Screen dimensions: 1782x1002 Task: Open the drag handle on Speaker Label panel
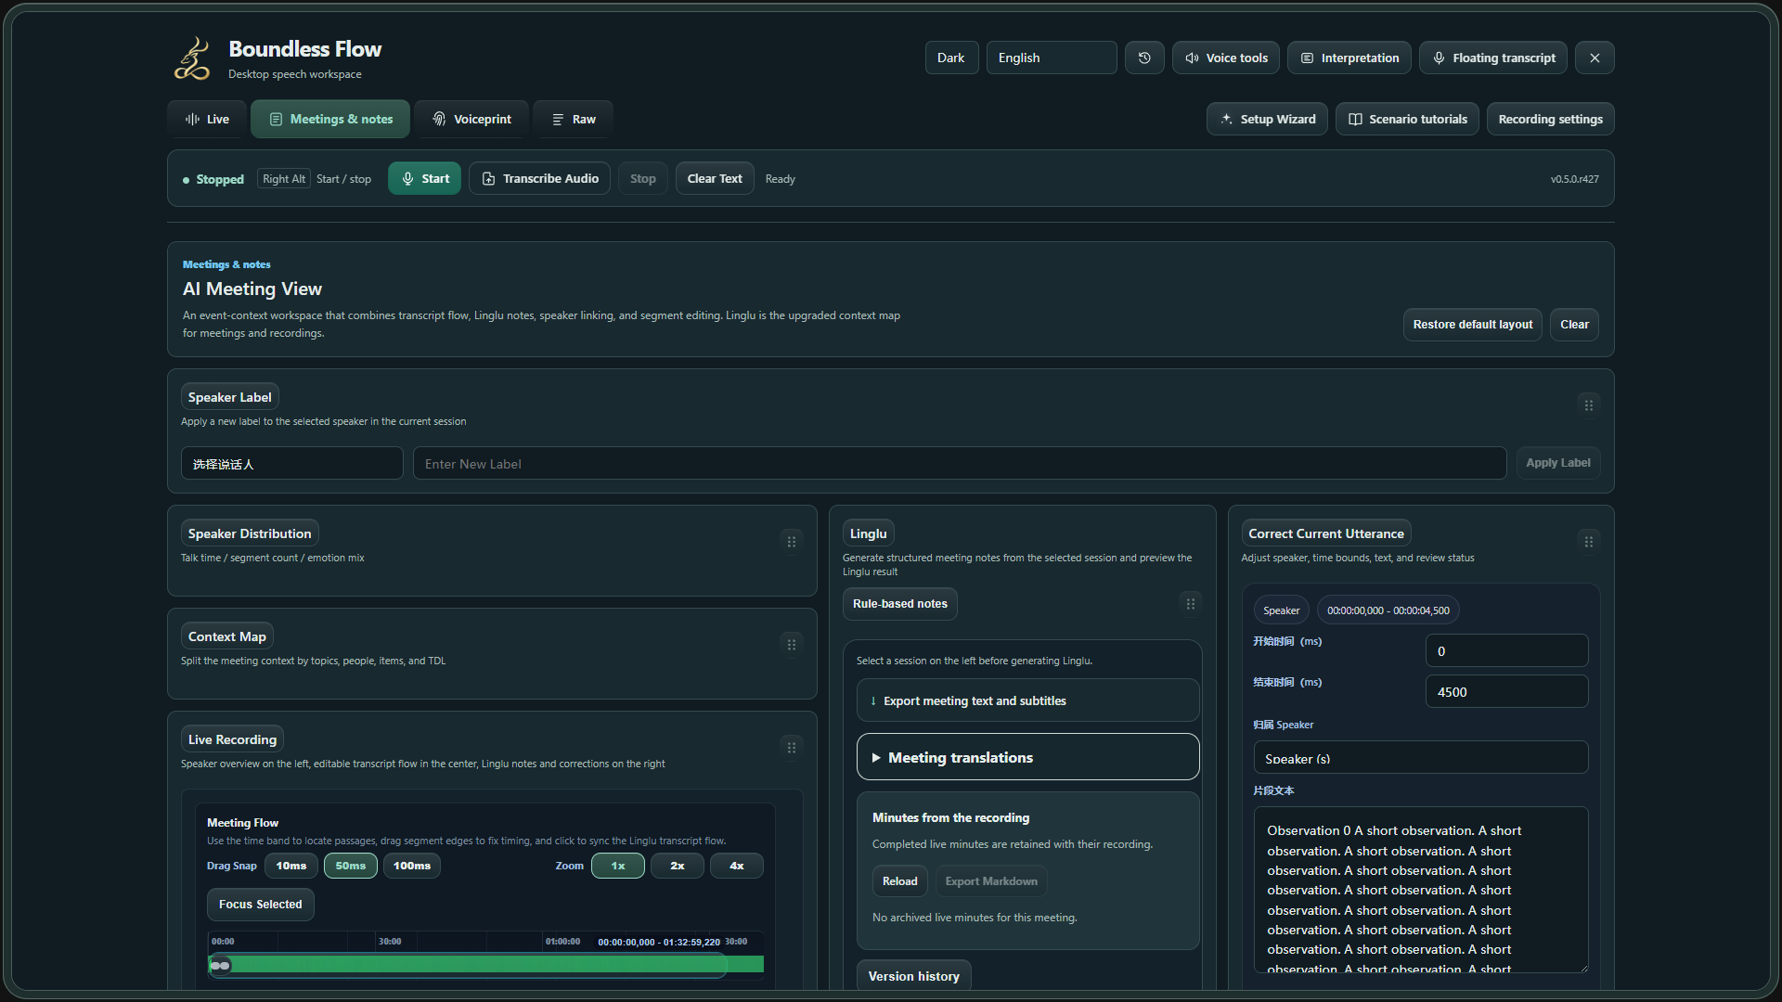[x=1588, y=405]
